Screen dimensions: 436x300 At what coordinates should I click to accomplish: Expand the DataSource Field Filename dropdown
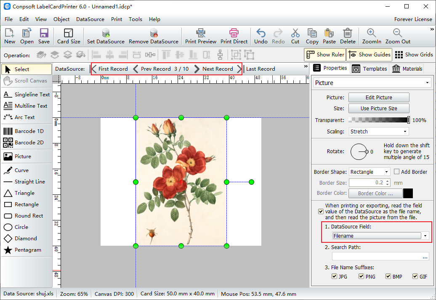point(380,236)
